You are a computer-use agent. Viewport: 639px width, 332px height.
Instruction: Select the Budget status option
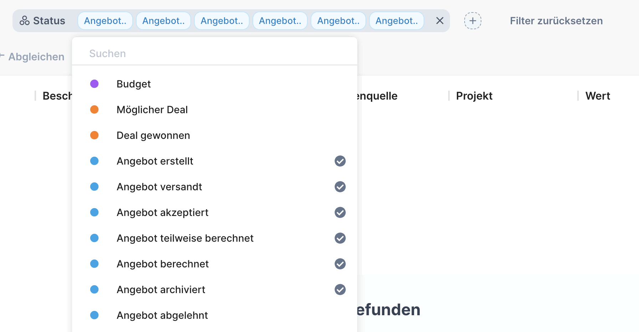click(x=134, y=84)
